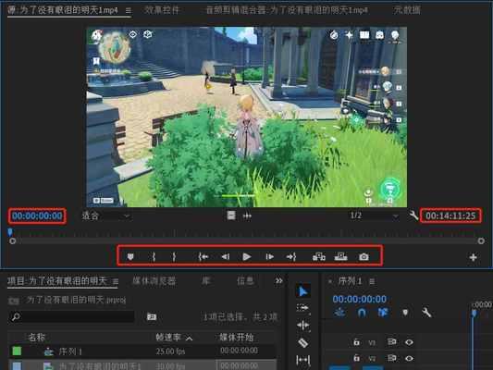This screenshot has width=493, height=370.
Task: Select the Razor tool
Action: click(302, 342)
